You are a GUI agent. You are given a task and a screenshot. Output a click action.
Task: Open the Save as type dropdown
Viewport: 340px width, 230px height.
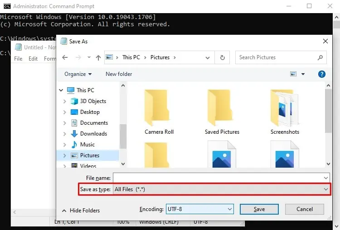pos(221,189)
